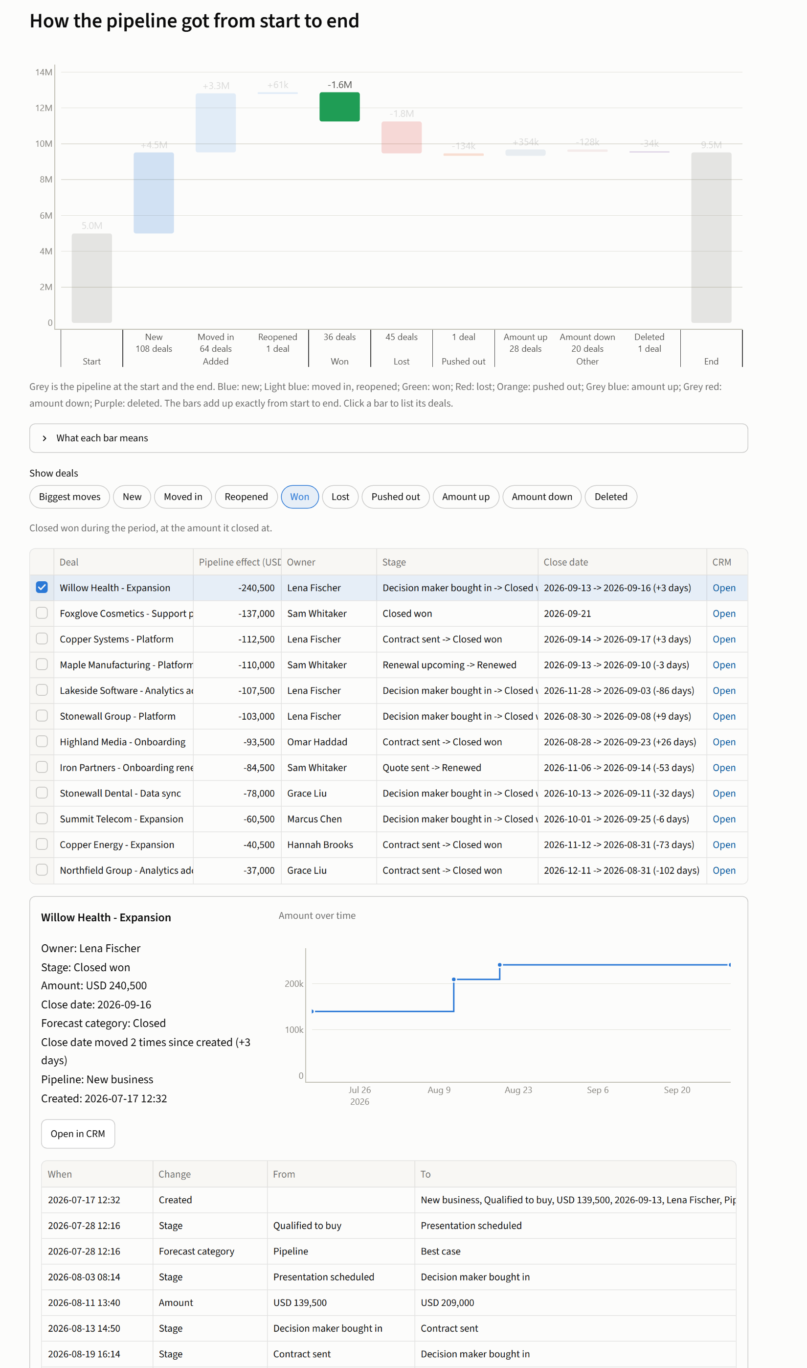Show Lost deals list
This screenshot has width=807, height=1368.
(x=340, y=497)
